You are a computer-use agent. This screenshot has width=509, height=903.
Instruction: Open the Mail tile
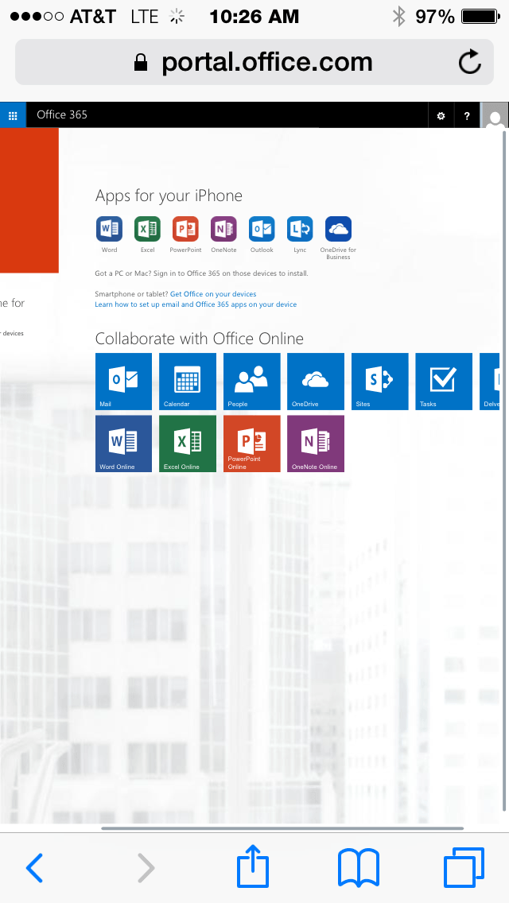123,382
